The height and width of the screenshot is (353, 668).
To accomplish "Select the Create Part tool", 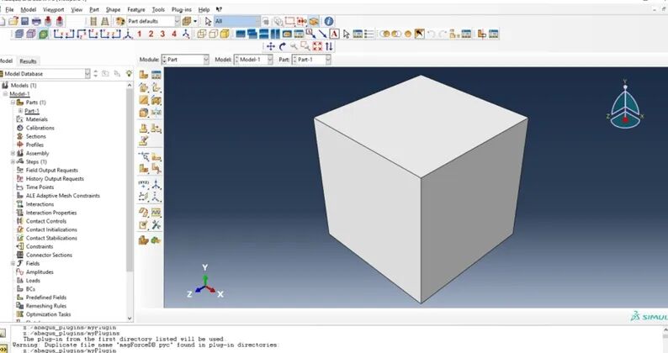I will tap(144, 75).
